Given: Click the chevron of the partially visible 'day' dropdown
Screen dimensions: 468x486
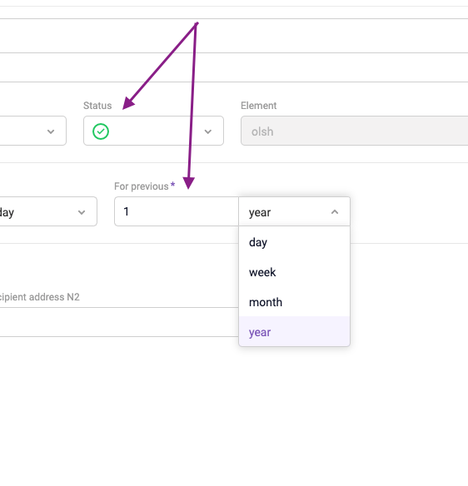Looking at the screenshot, I should (82, 212).
